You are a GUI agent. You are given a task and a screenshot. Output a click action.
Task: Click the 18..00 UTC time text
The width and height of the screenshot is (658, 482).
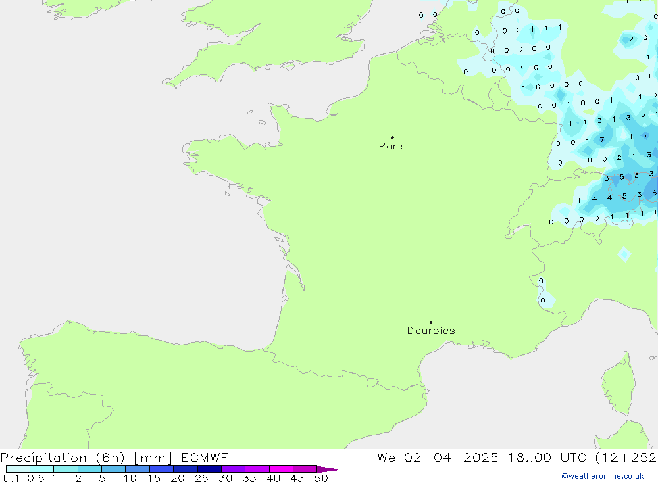pos(547,457)
